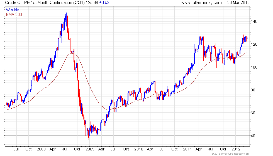Click the 100 price axis label
Image resolution: width=273 pixels, height=156 pixels.
tap(254, 67)
